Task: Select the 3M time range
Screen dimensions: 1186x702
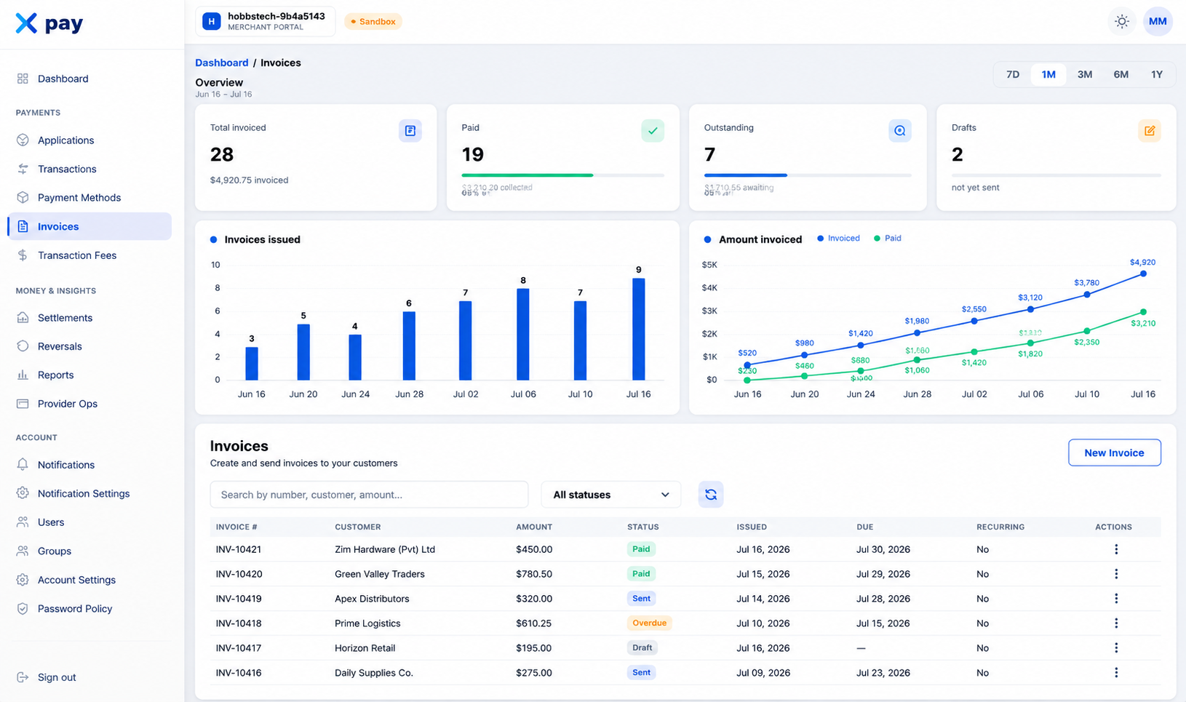Action: (1084, 74)
